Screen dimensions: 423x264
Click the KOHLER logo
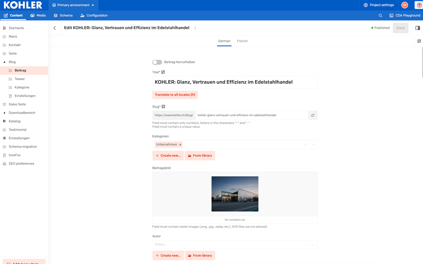point(23,5)
